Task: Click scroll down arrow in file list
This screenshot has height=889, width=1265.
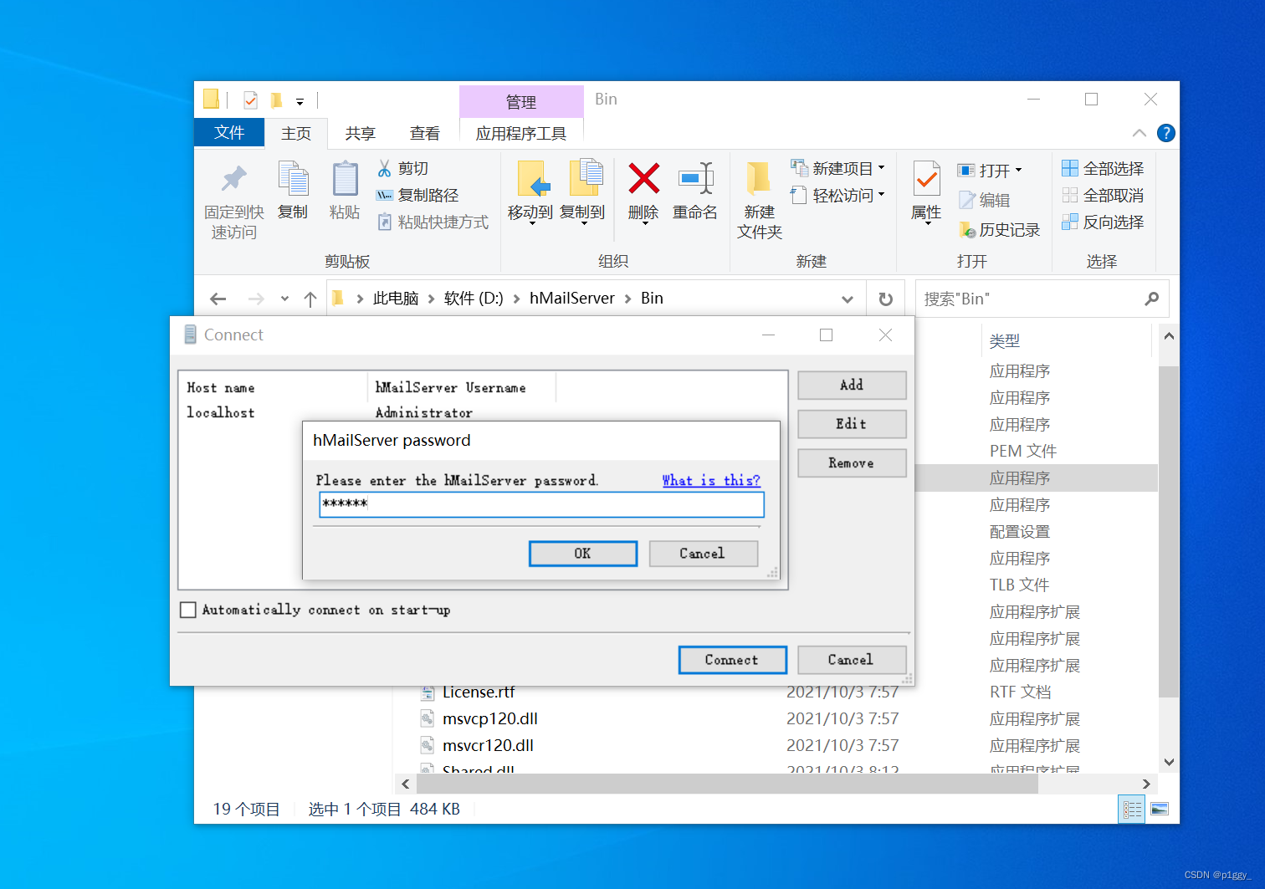Action: tap(1169, 762)
